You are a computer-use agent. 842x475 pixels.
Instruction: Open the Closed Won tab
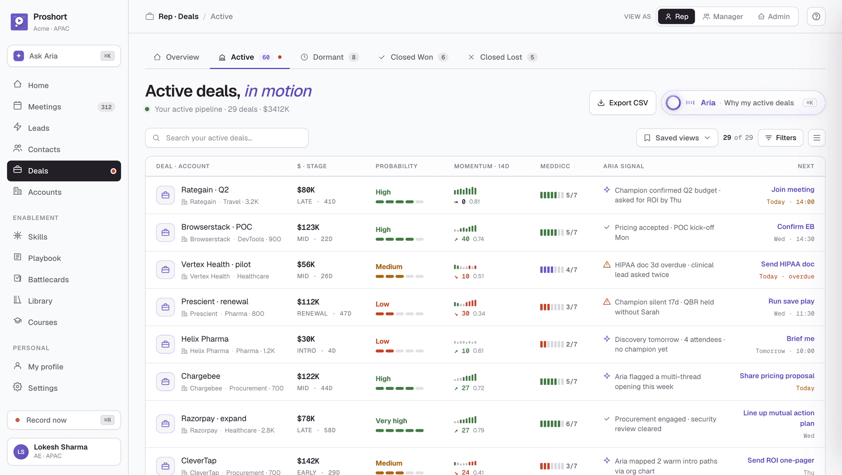pyautogui.click(x=413, y=57)
